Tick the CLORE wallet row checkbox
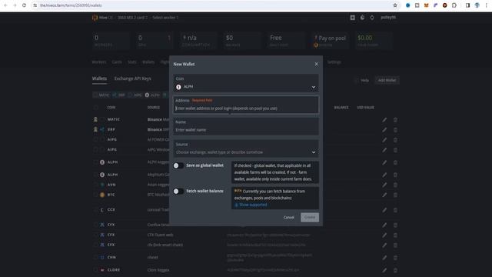 [95, 270]
